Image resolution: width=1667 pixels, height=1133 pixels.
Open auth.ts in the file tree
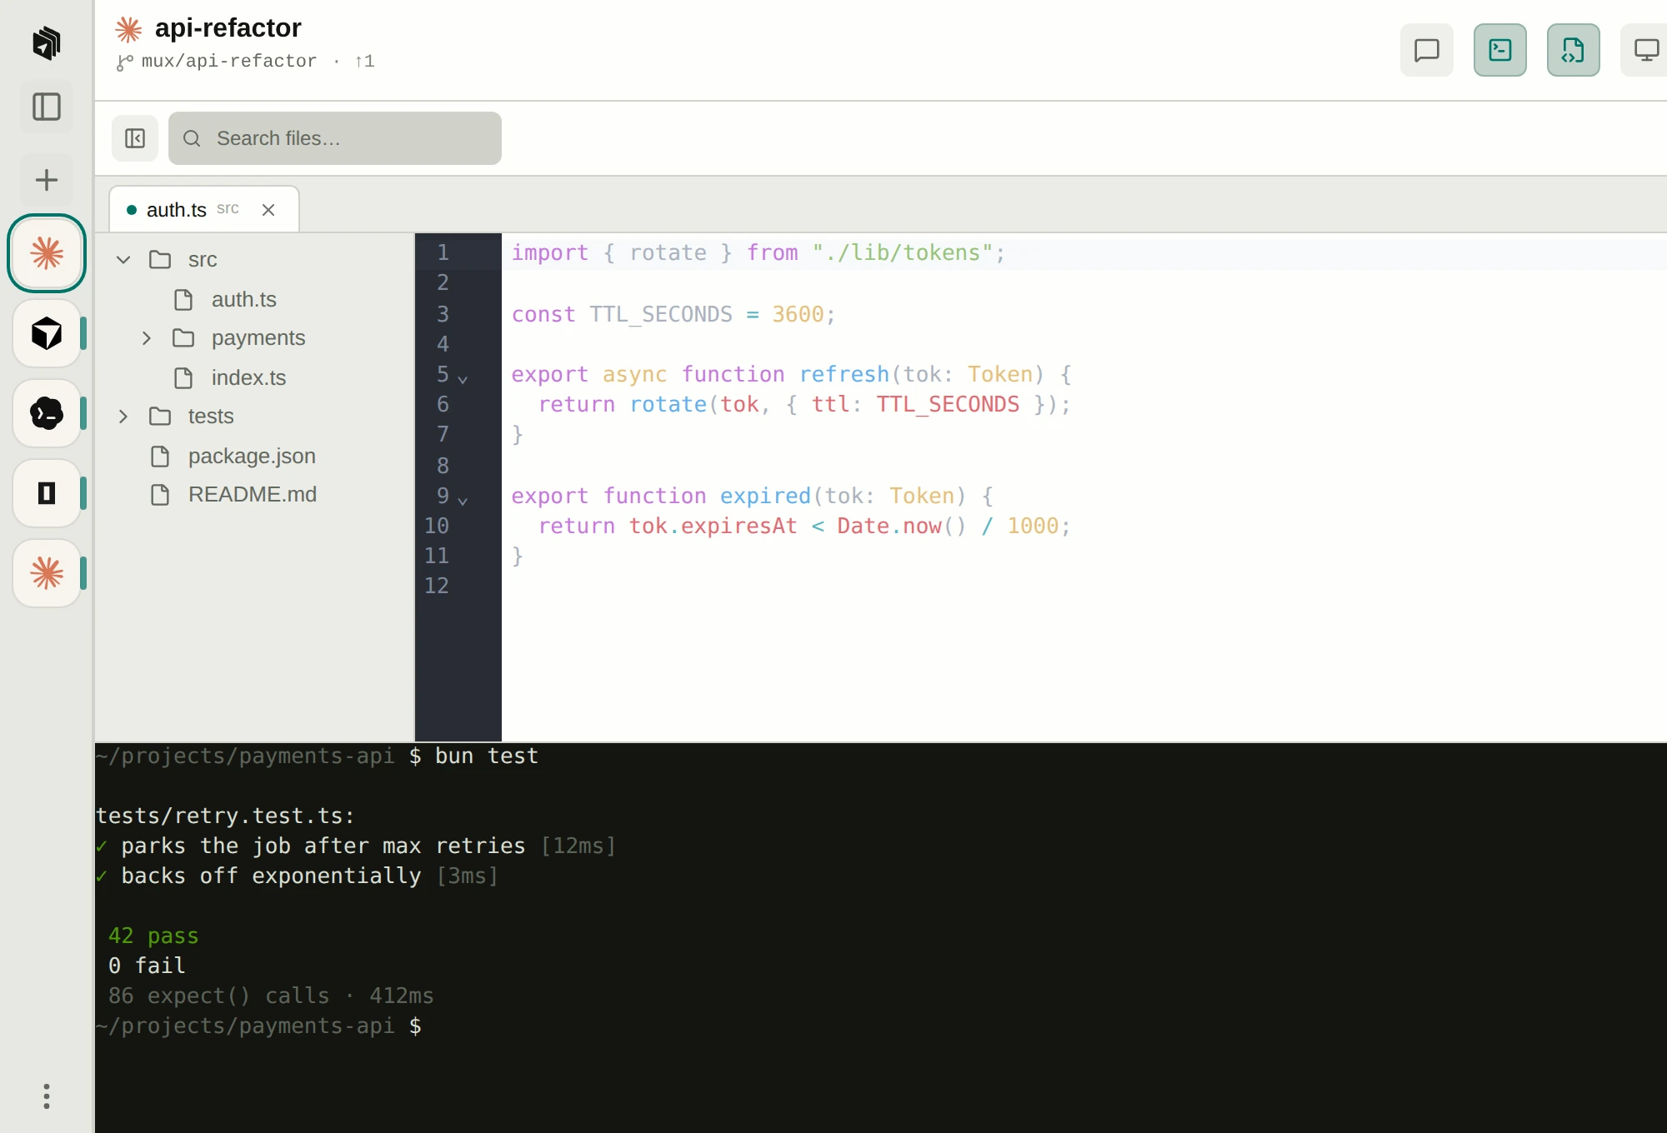(x=255, y=299)
